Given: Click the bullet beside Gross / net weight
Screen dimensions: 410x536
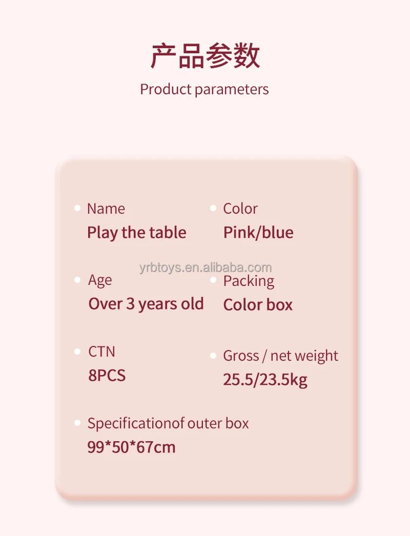Looking at the screenshot, I should point(213,355).
